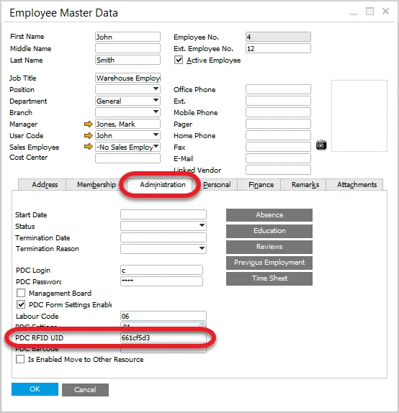Click the Pager input field
This screenshot has height=413, width=399.
click(x=278, y=124)
